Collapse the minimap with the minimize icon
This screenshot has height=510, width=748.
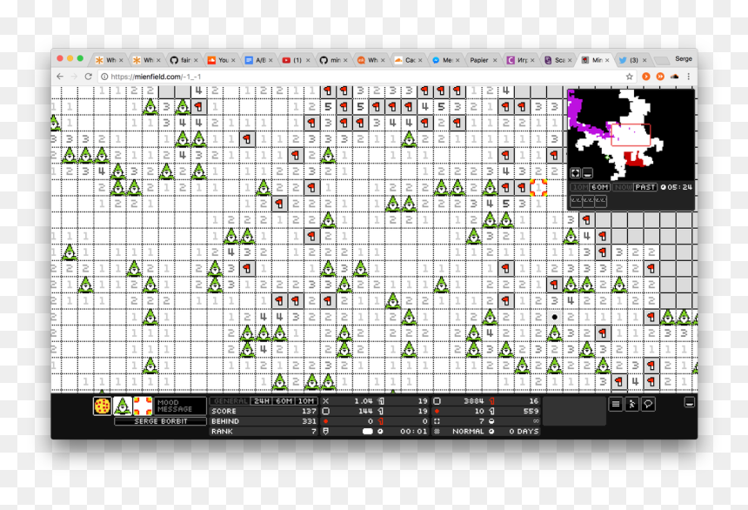[x=588, y=173]
